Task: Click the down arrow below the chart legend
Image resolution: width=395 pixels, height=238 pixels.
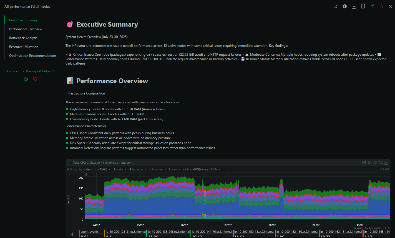Action: (x=72, y=234)
